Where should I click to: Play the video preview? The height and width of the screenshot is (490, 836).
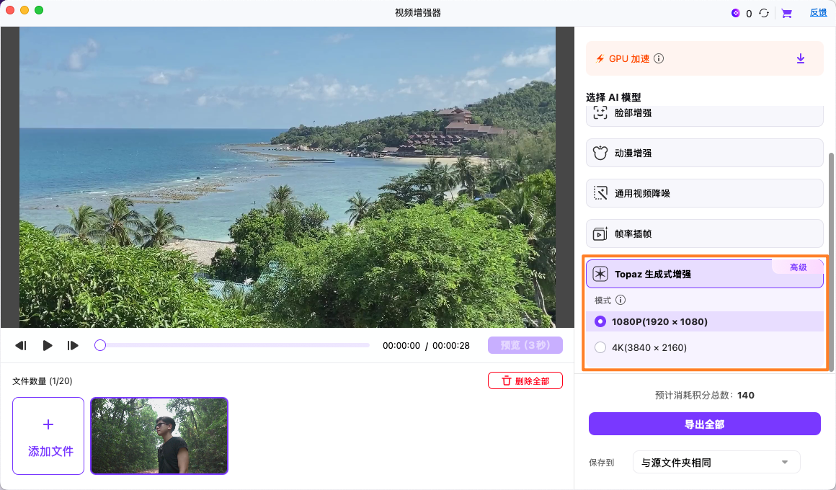48,345
